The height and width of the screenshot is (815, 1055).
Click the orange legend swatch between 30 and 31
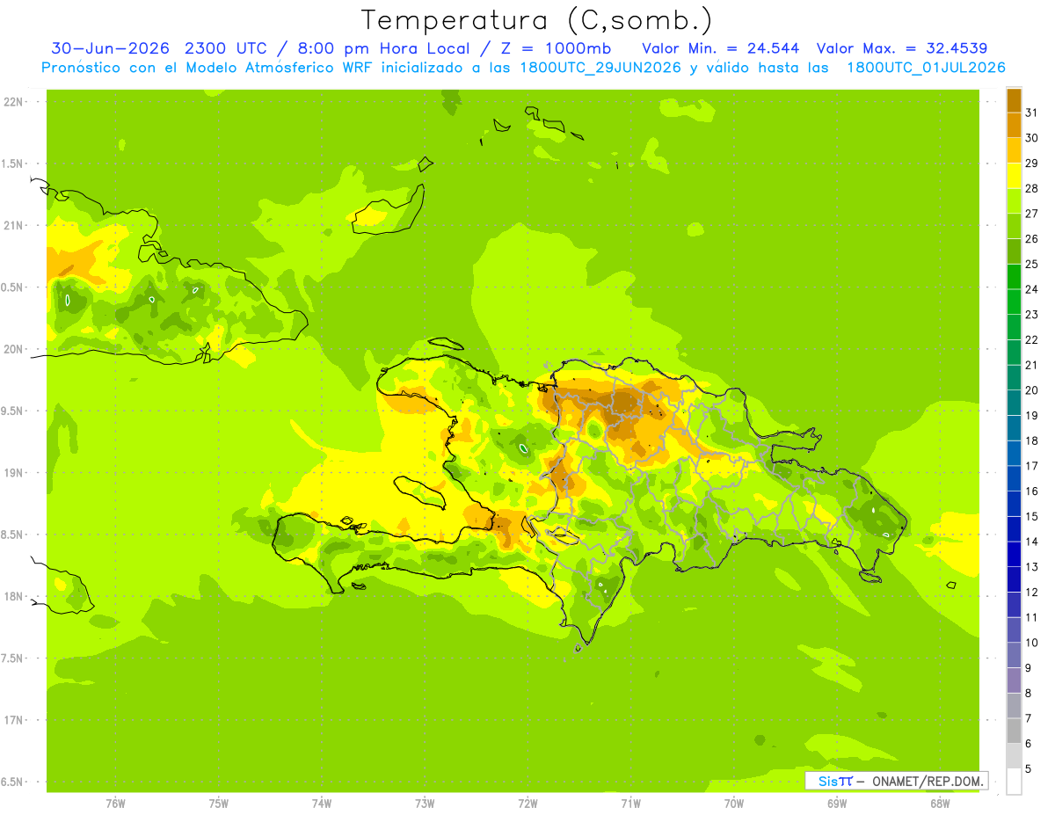pos(1014,125)
